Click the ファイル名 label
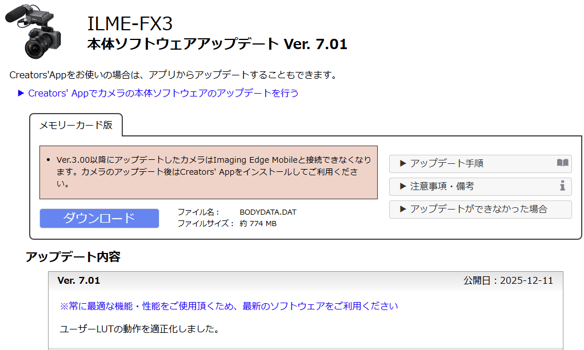Screen dimensions: 584x350 point(198,212)
